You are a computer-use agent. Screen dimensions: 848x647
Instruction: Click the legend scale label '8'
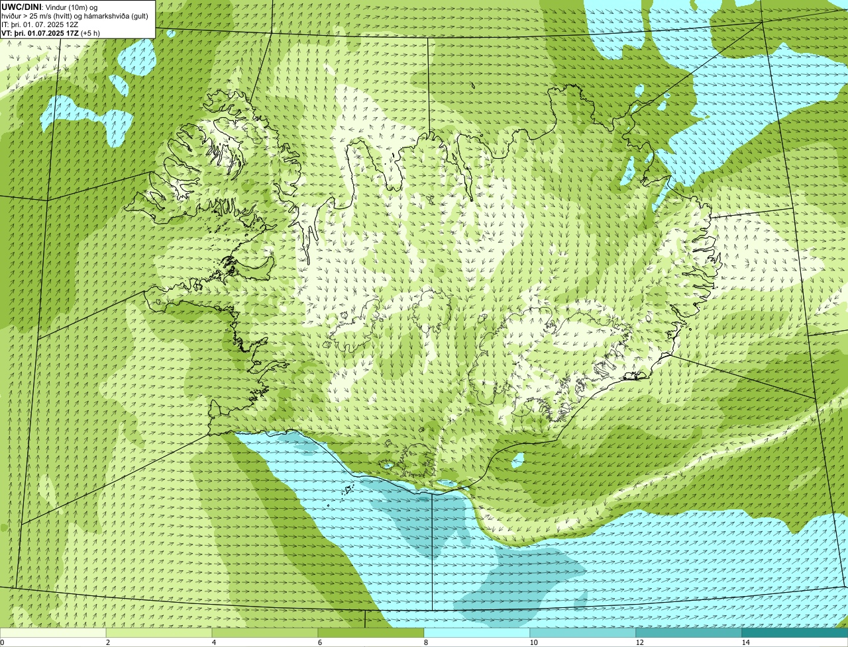coord(425,642)
